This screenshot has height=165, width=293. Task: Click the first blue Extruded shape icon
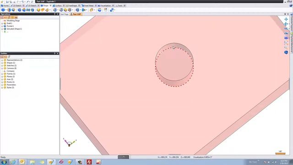(x=3, y=10)
